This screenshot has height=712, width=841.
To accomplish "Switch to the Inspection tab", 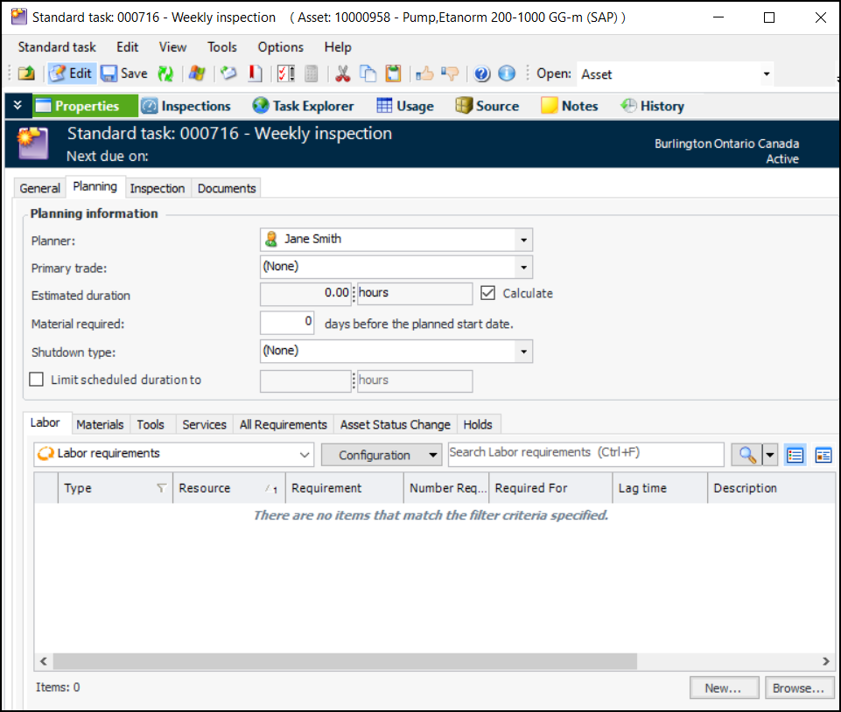I will point(158,188).
